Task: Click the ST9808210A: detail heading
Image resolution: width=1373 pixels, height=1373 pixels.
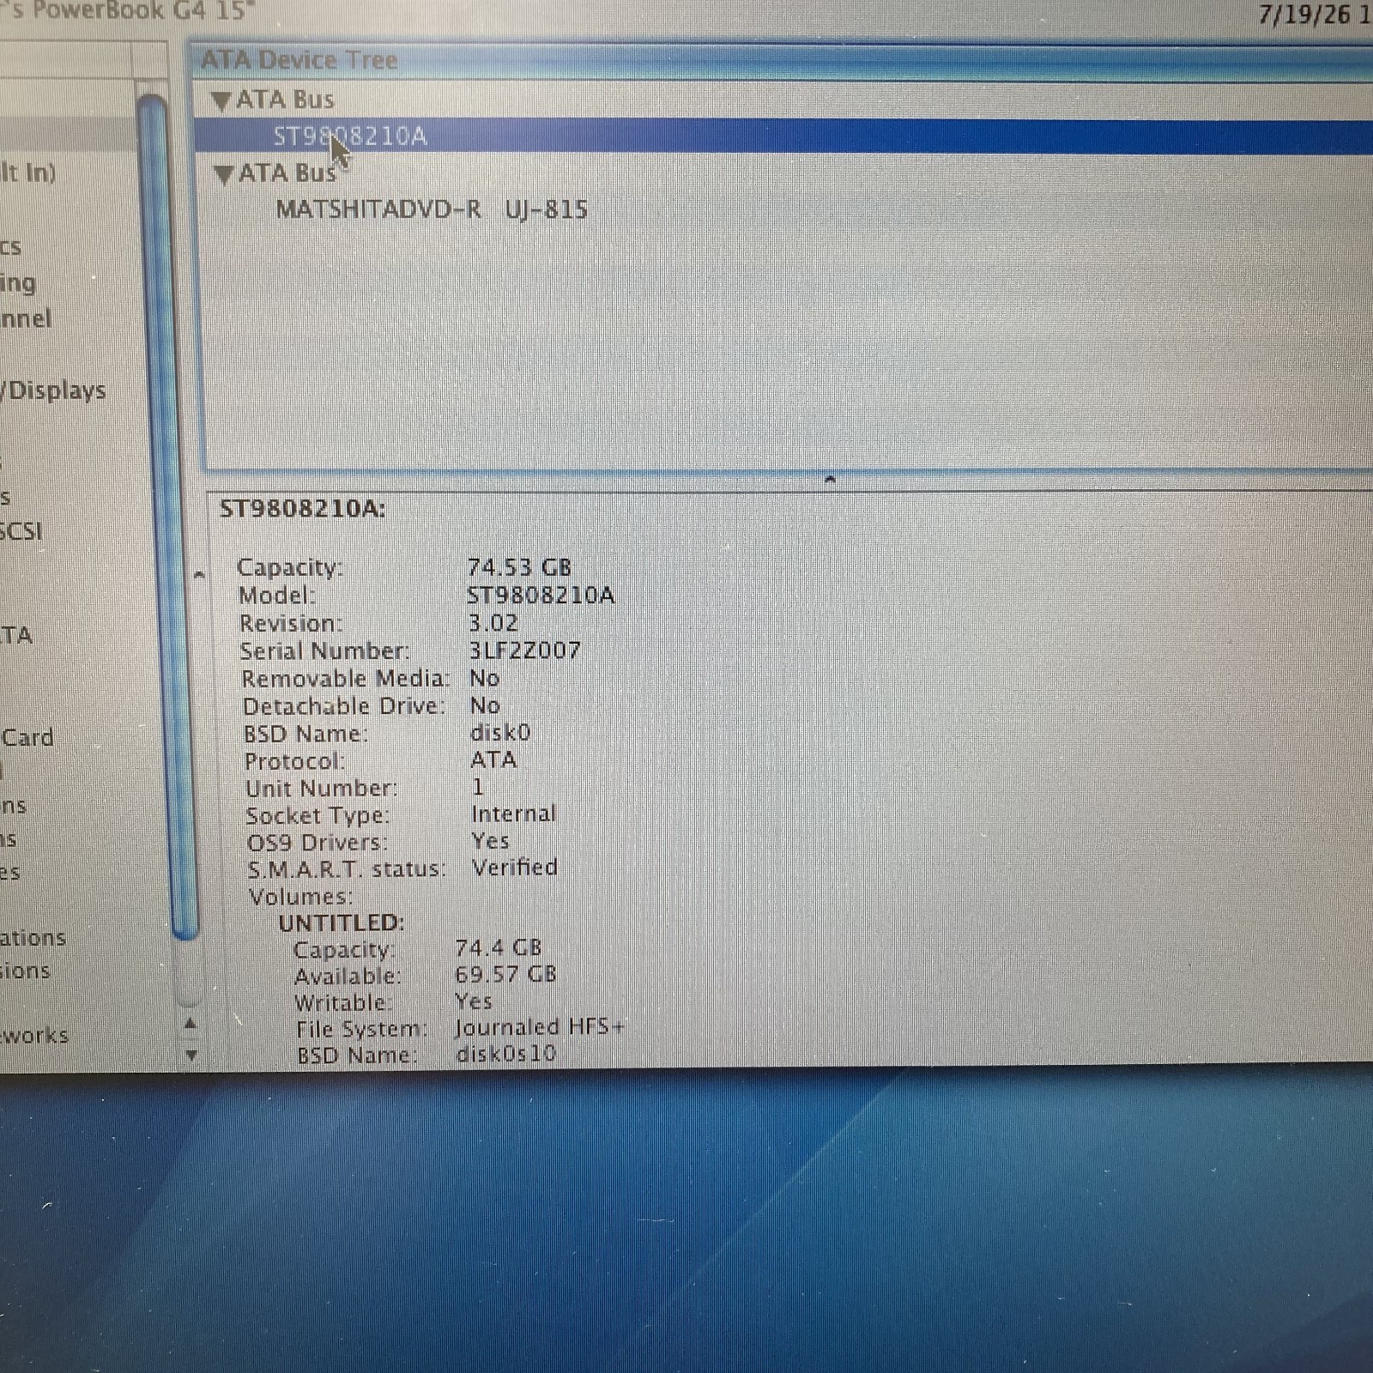Action: 303,509
